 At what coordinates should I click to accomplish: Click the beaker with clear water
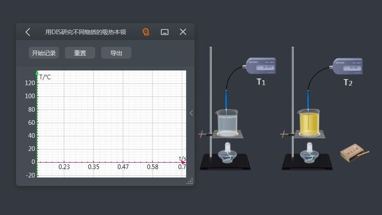click(x=227, y=123)
